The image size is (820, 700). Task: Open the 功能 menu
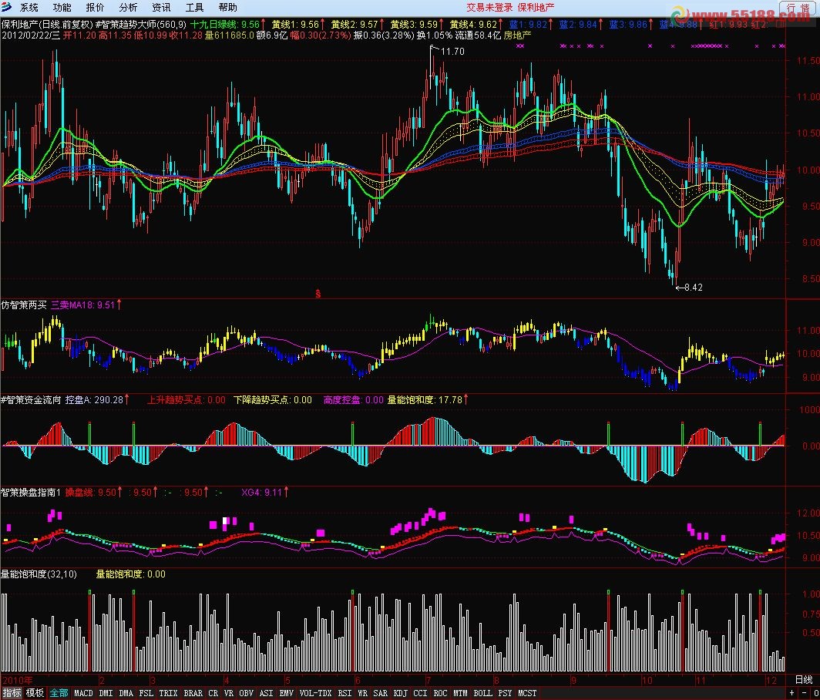pos(62,8)
